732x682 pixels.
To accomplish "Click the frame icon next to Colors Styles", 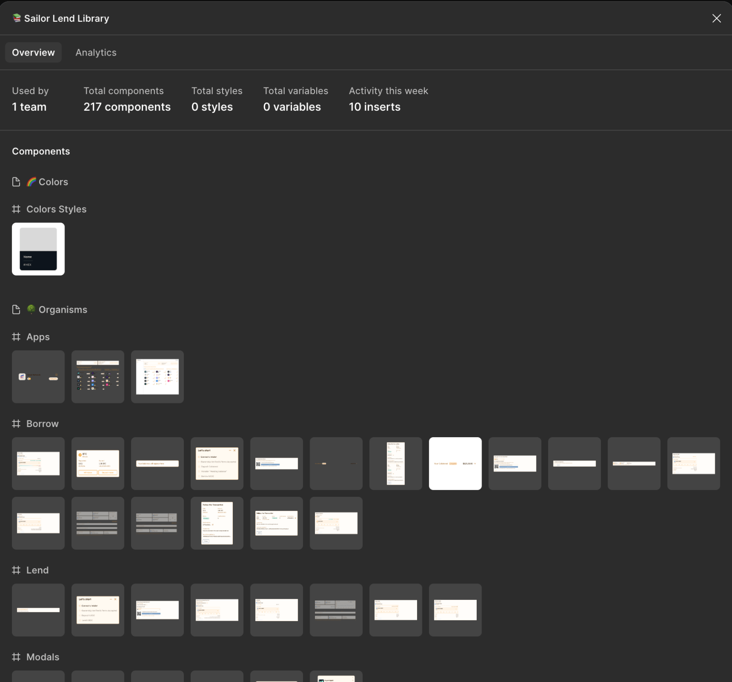I will [16, 209].
